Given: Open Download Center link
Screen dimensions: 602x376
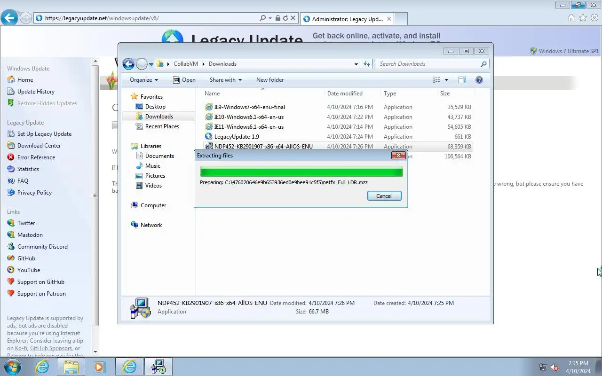Looking at the screenshot, I should [x=39, y=146].
